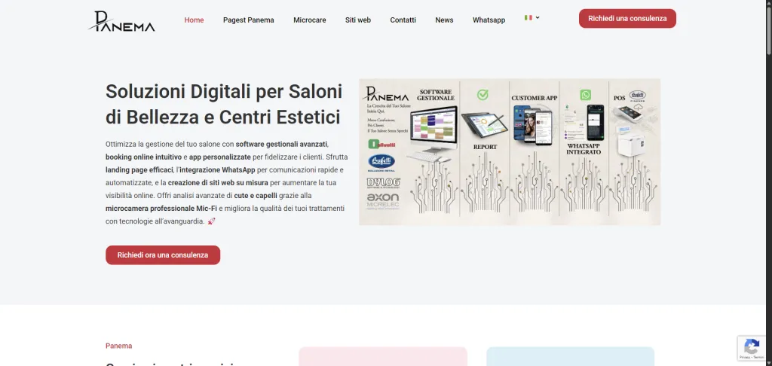Click the Italian flag language icon
Screen dimensions: 772x366
pos(528,17)
